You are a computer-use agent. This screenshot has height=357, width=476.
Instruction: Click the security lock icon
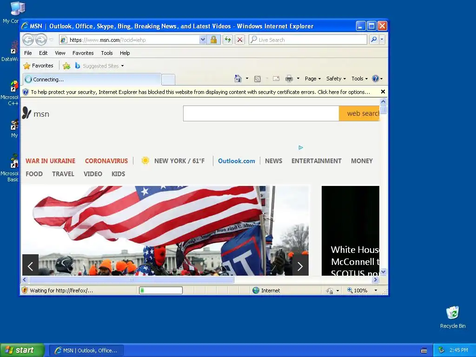[x=214, y=40]
